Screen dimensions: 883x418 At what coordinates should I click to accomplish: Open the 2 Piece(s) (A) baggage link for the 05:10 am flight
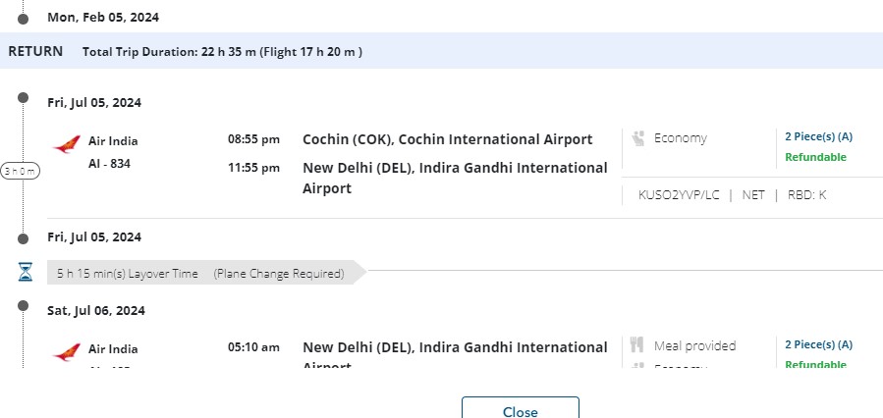[x=818, y=344]
